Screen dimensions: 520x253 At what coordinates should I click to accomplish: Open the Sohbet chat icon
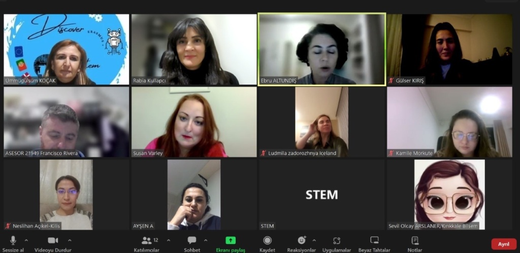(x=191, y=240)
